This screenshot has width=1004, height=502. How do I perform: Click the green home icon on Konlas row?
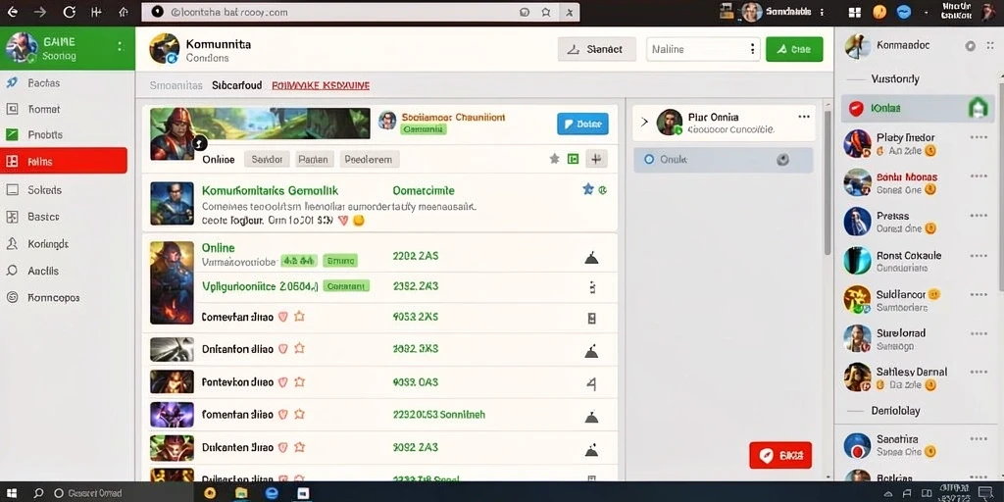pyautogui.click(x=978, y=109)
